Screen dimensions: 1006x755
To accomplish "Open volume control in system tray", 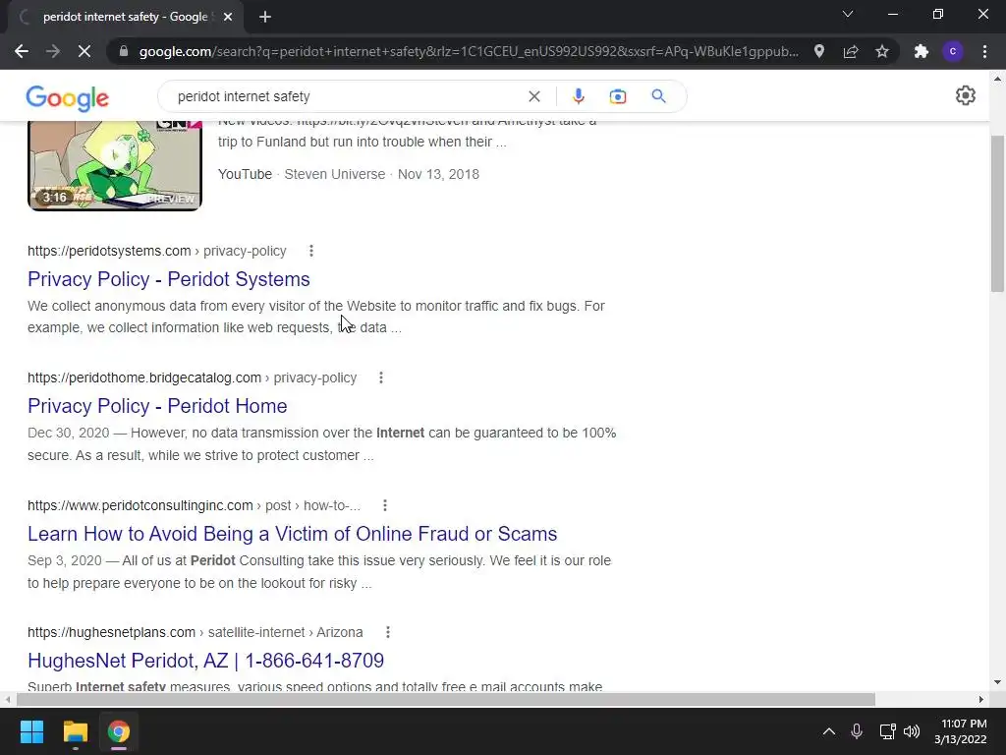I will pyautogui.click(x=911, y=731).
